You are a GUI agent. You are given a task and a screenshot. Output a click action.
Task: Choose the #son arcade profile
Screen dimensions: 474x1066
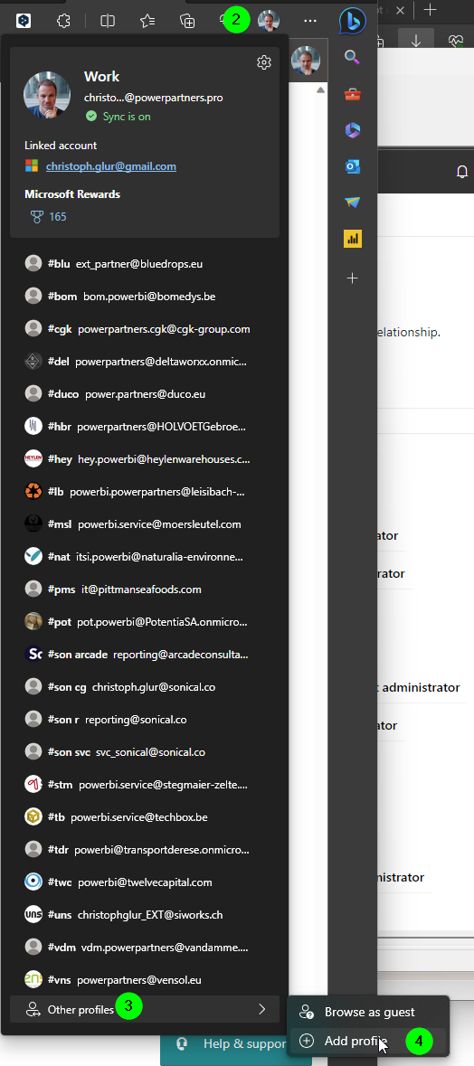[145, 654]
